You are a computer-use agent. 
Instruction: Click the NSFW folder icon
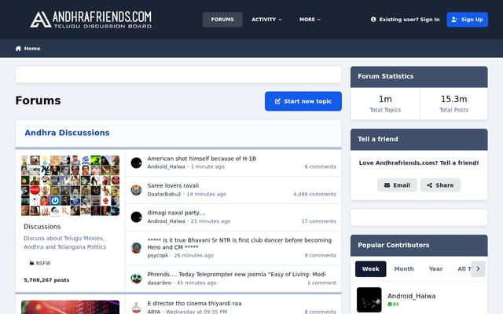[x=31, y=263]
